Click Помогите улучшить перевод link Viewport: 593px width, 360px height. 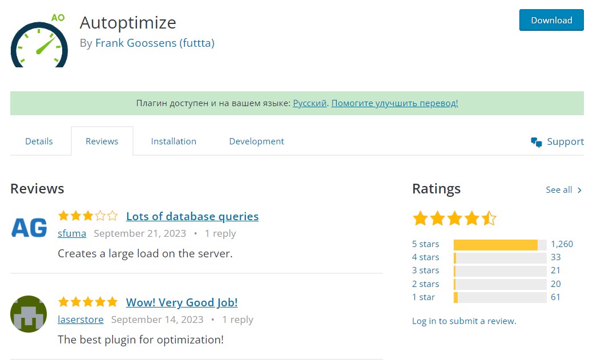394,103
